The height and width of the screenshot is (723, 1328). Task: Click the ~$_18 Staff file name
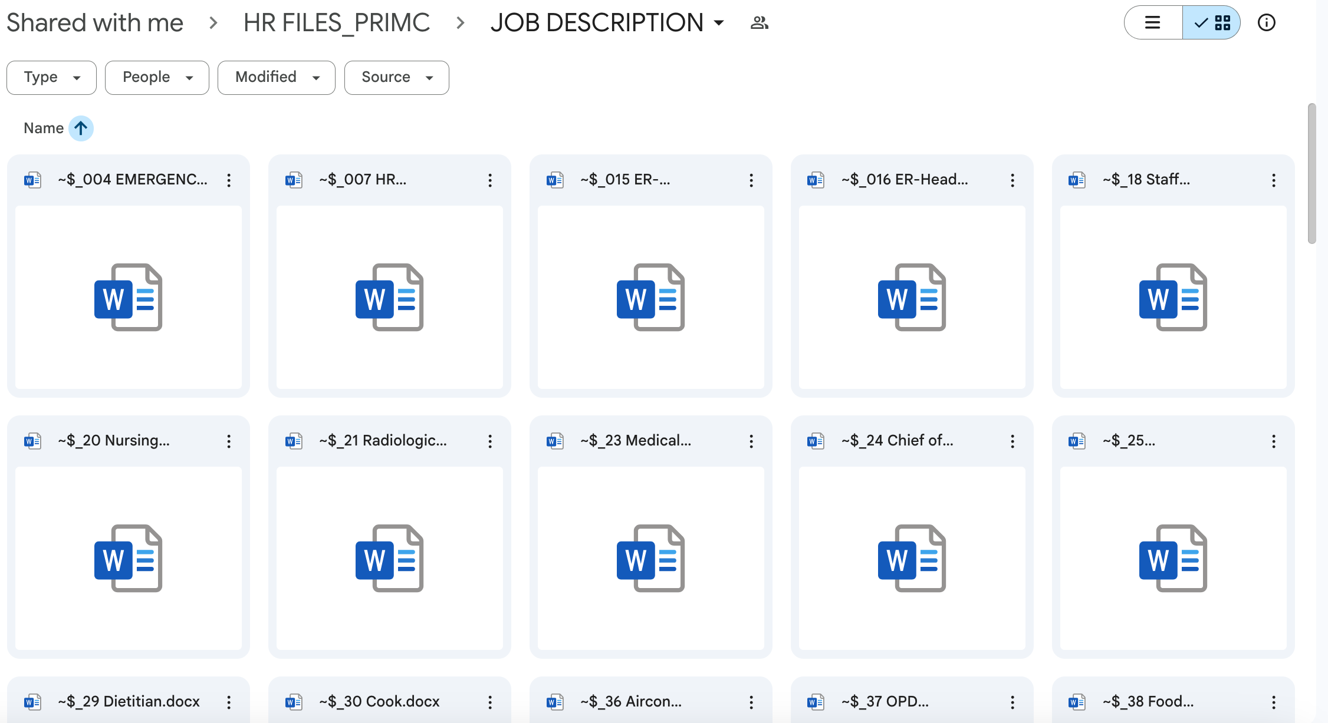pos(1146,180)
